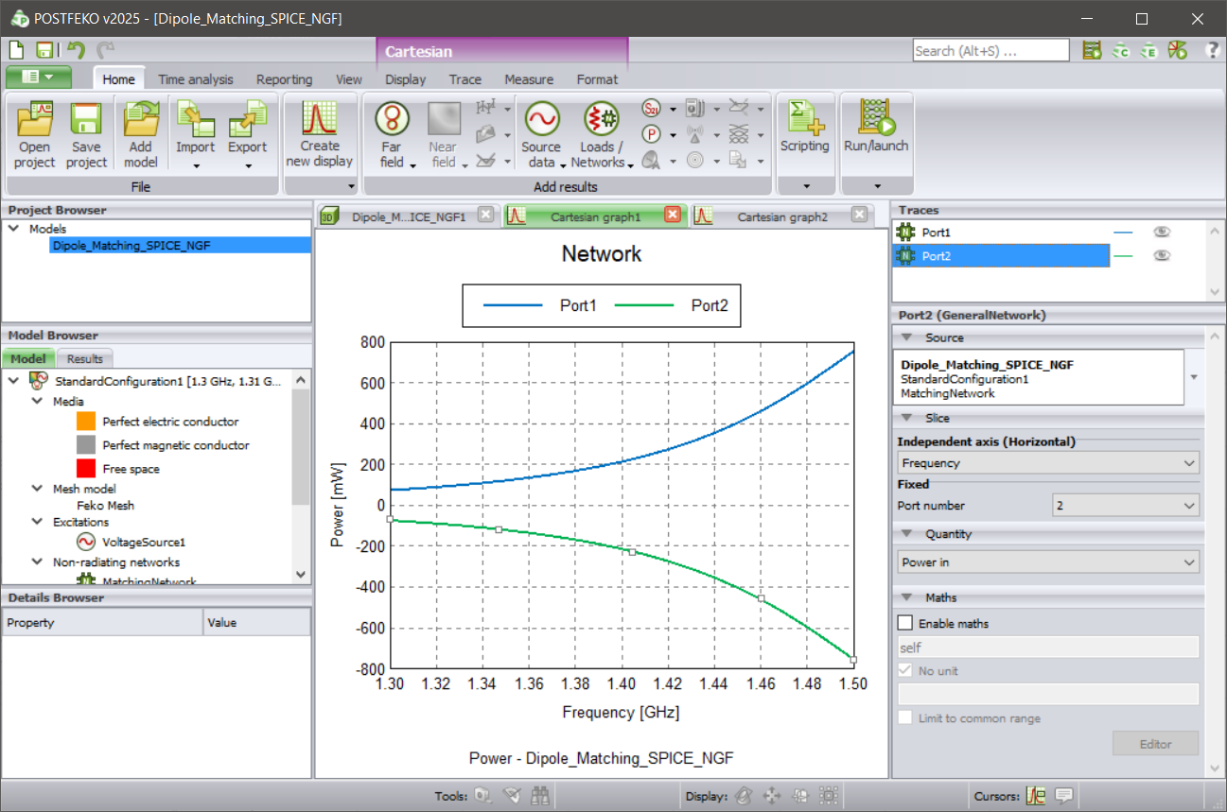Click the undo arrow icon
Viewport: 1227px width, 812px height.
click(77, 50)
